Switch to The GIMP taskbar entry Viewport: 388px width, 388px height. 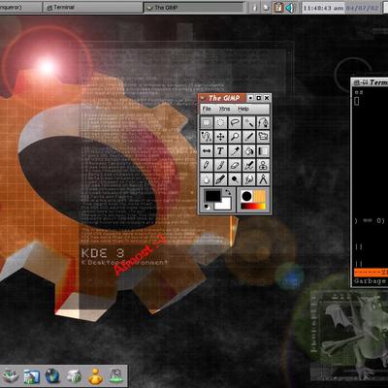(x=193, y=7)
